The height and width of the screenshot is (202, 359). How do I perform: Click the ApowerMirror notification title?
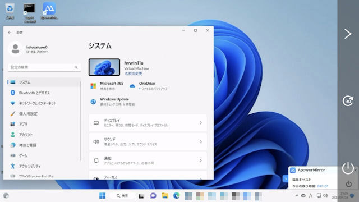[311, 170]
